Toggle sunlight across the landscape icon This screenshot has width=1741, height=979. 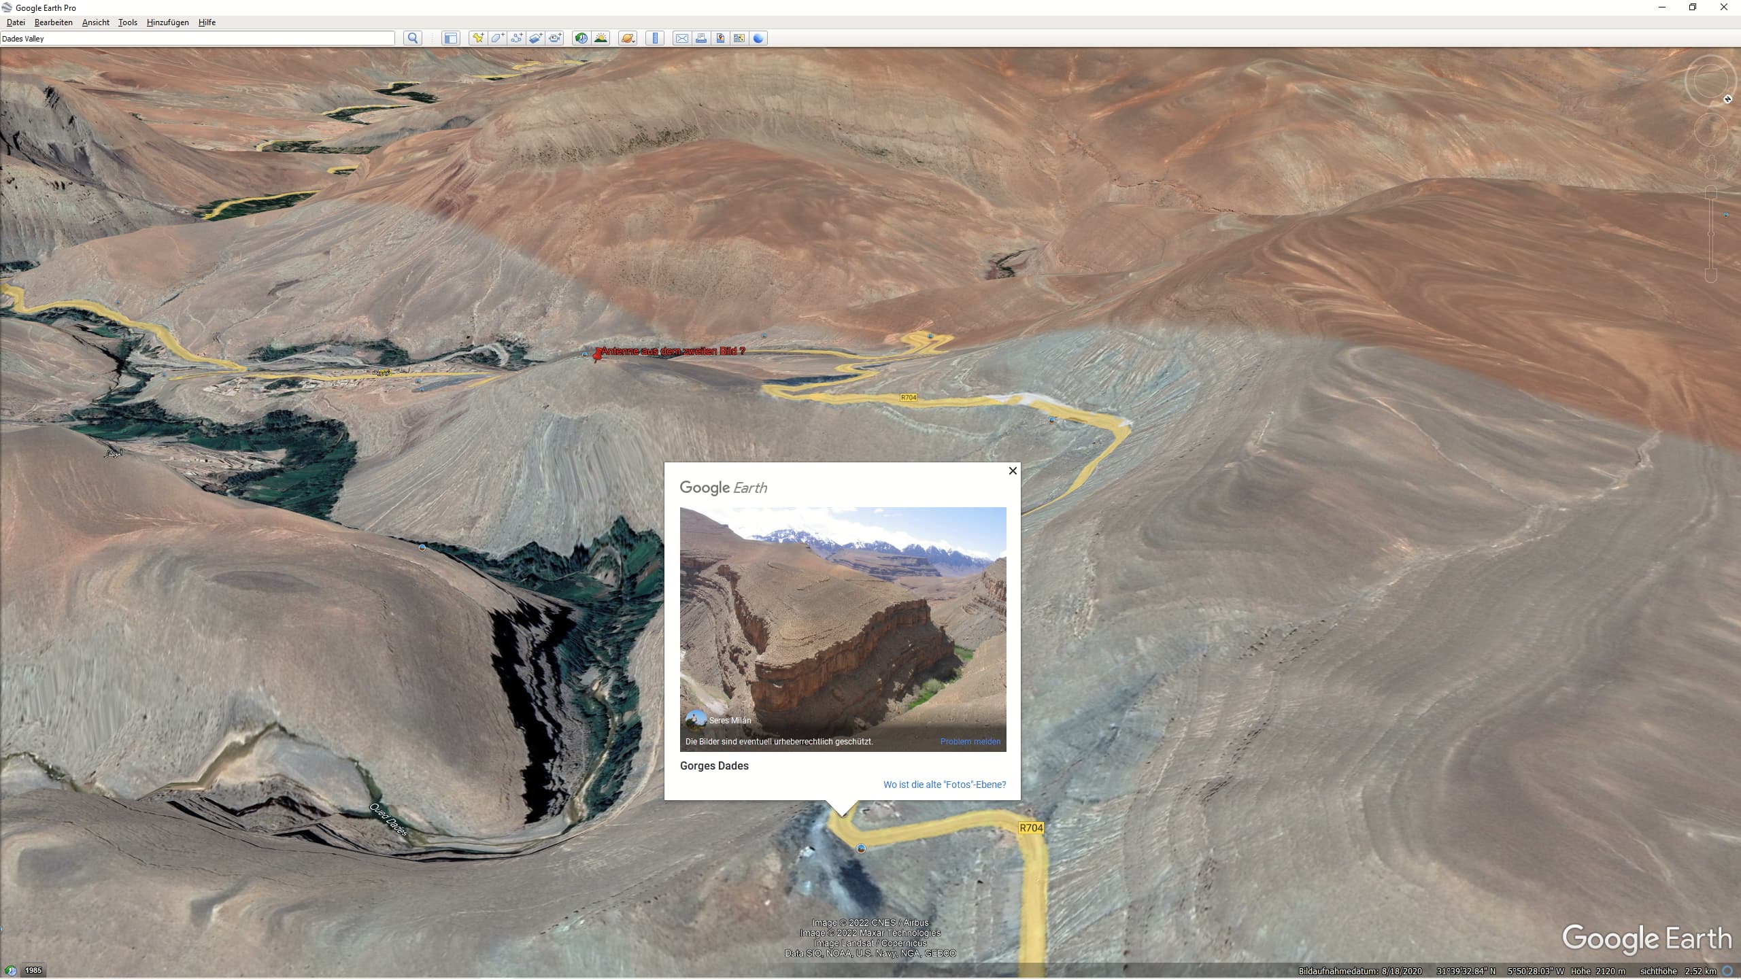(601, 38)
